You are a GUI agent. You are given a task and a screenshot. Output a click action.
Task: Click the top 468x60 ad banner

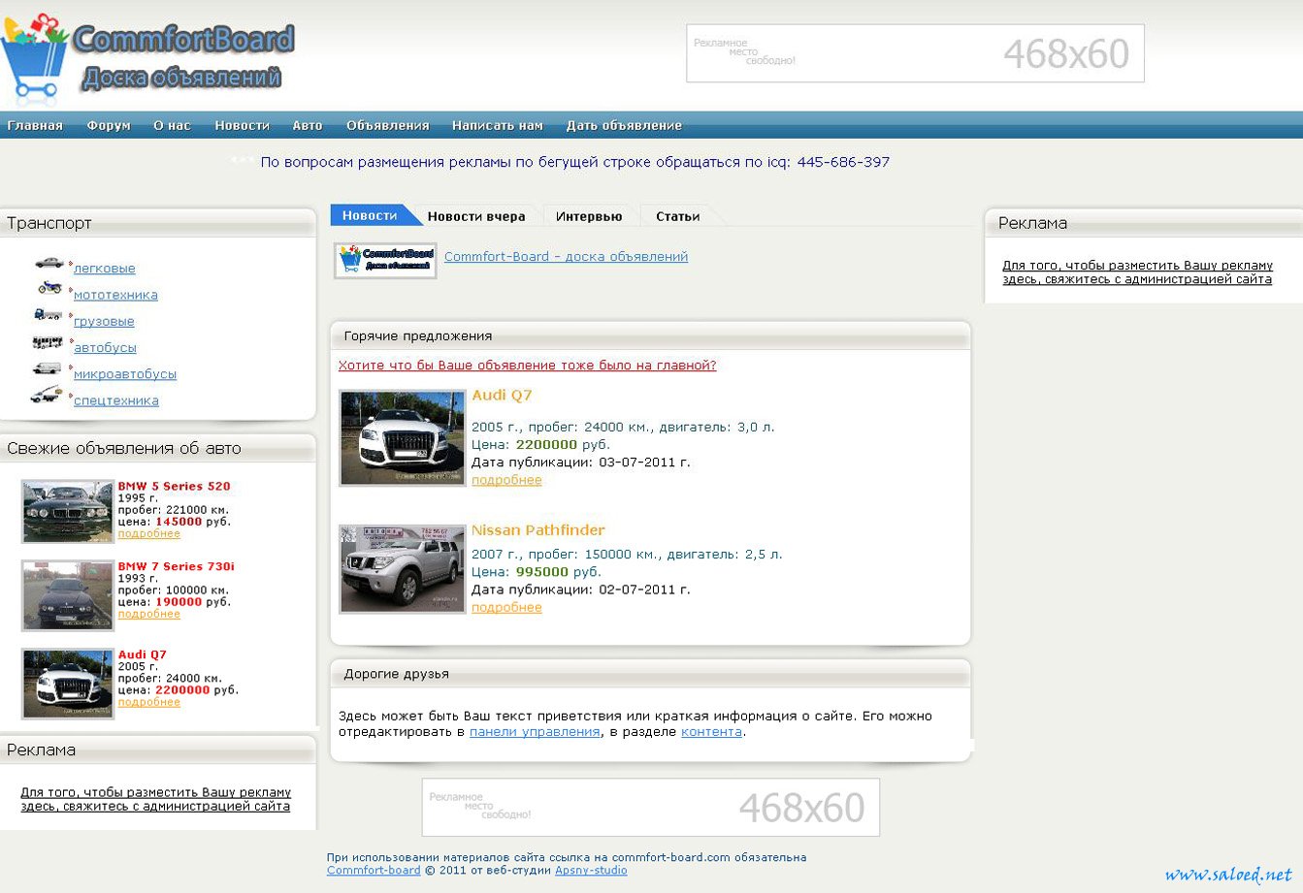(x=915, y=53)
